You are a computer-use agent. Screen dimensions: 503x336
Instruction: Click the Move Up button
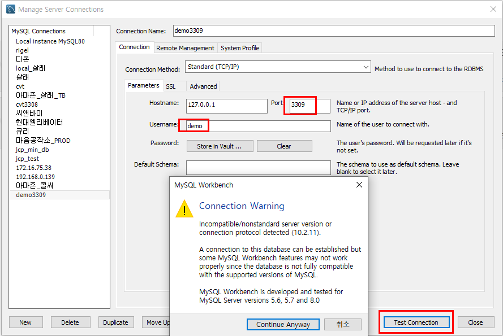(x=156, y=322)
